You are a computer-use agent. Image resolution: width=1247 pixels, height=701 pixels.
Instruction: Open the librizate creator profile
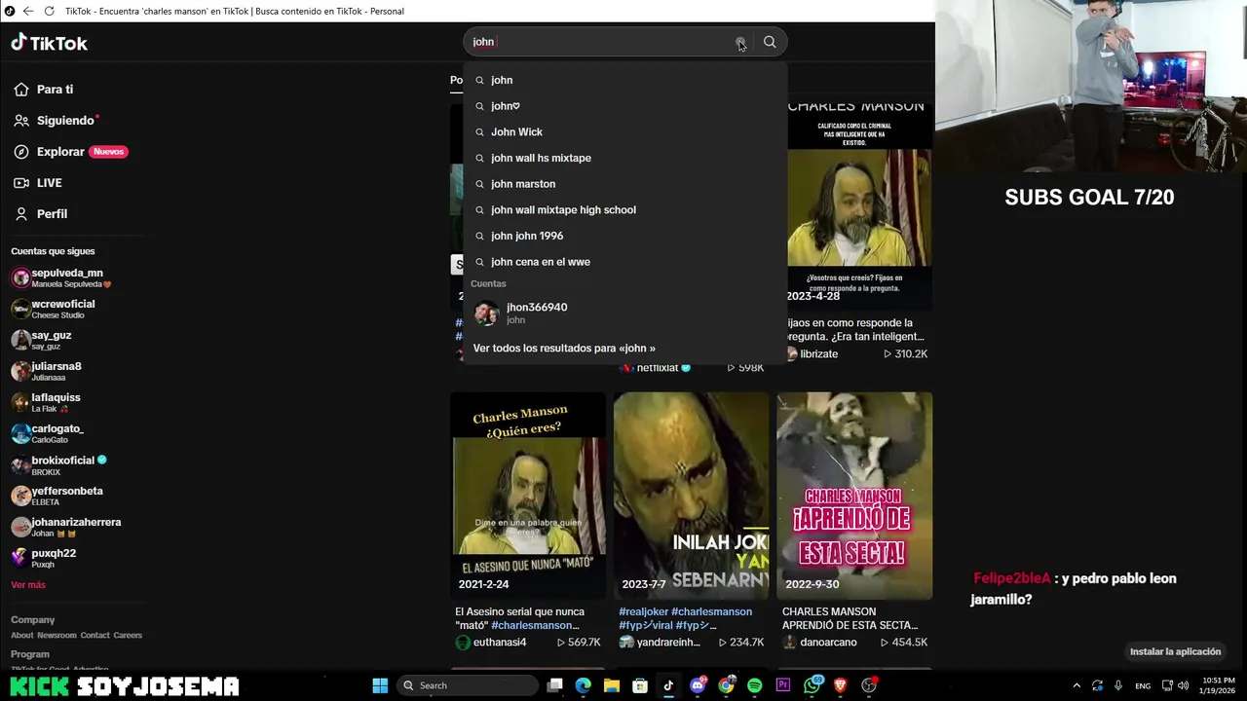(x=811, y=354)
